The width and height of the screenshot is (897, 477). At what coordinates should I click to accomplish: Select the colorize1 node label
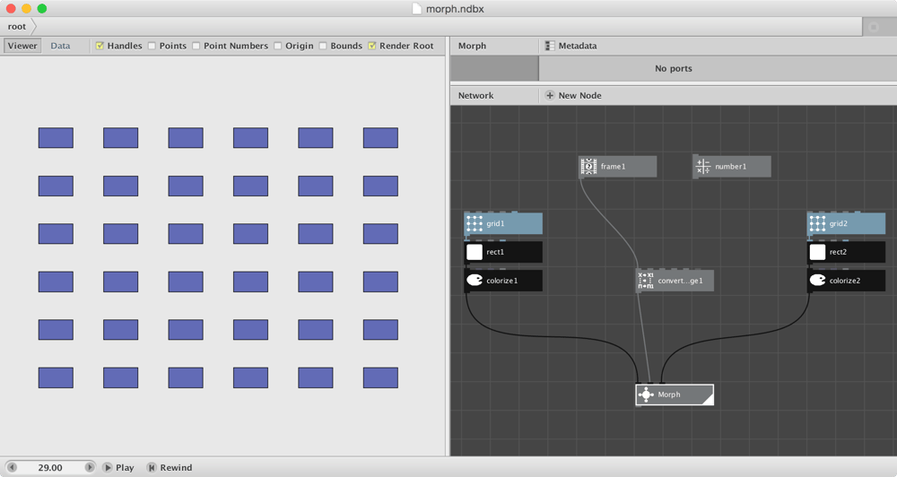[501, 281]
